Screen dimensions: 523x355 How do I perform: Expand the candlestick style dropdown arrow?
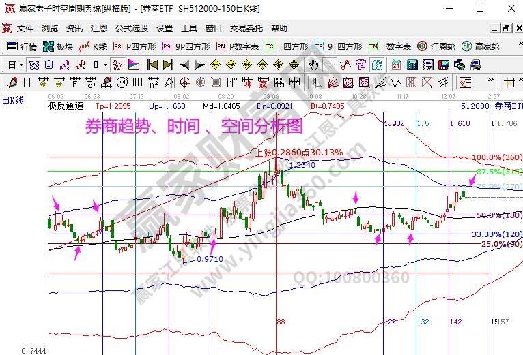105,65
